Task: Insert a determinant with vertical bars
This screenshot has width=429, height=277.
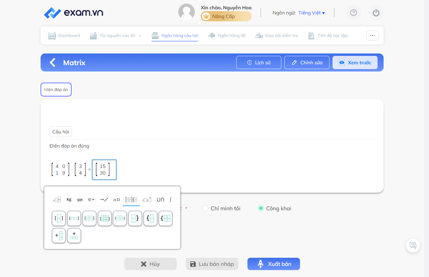Action: point(120,218)
